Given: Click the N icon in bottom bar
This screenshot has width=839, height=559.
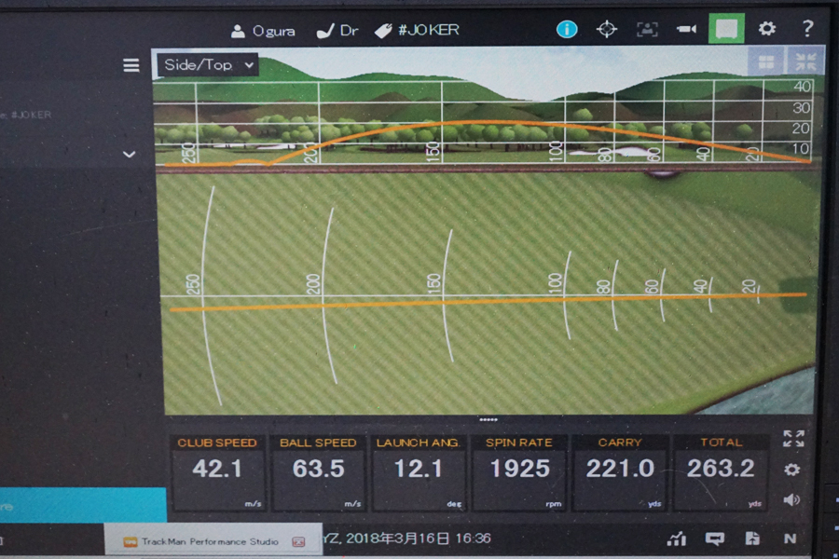Looking at the screenshot, I should tap(790, 539).
